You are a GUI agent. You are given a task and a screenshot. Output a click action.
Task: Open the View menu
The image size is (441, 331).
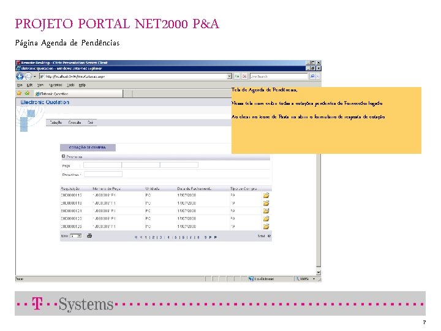click(40, 85)
